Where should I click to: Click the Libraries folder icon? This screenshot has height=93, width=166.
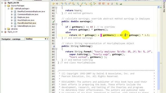(9, 29)
